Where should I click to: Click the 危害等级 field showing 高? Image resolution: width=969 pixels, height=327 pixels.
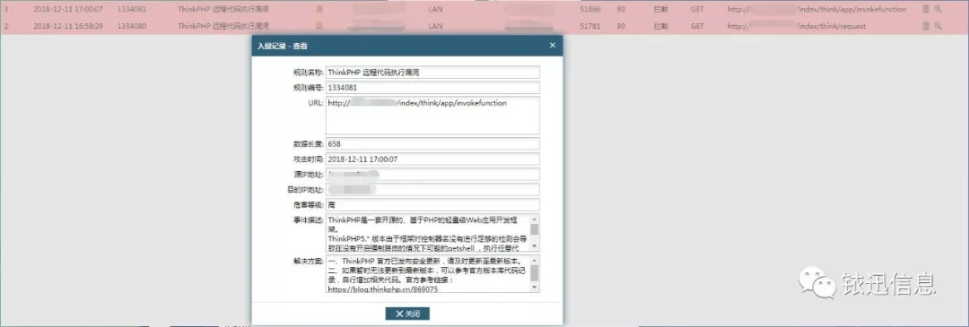click(432, 205)
